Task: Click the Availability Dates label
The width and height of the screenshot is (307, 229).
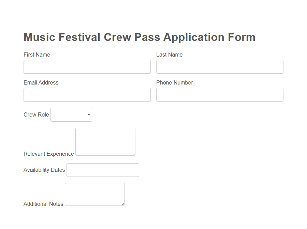Action: (44, 170)
